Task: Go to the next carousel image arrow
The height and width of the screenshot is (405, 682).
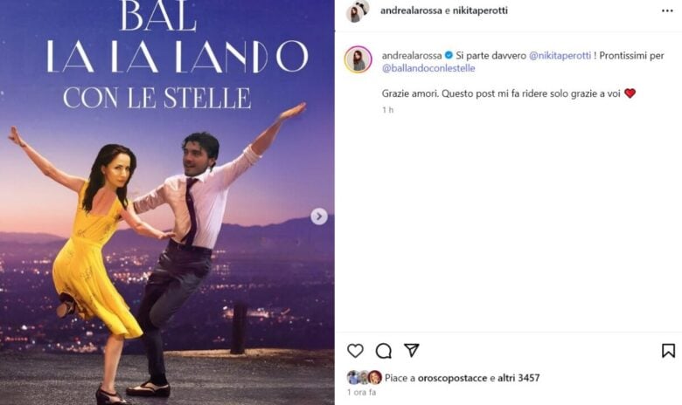Action: [x=319, y=216]
